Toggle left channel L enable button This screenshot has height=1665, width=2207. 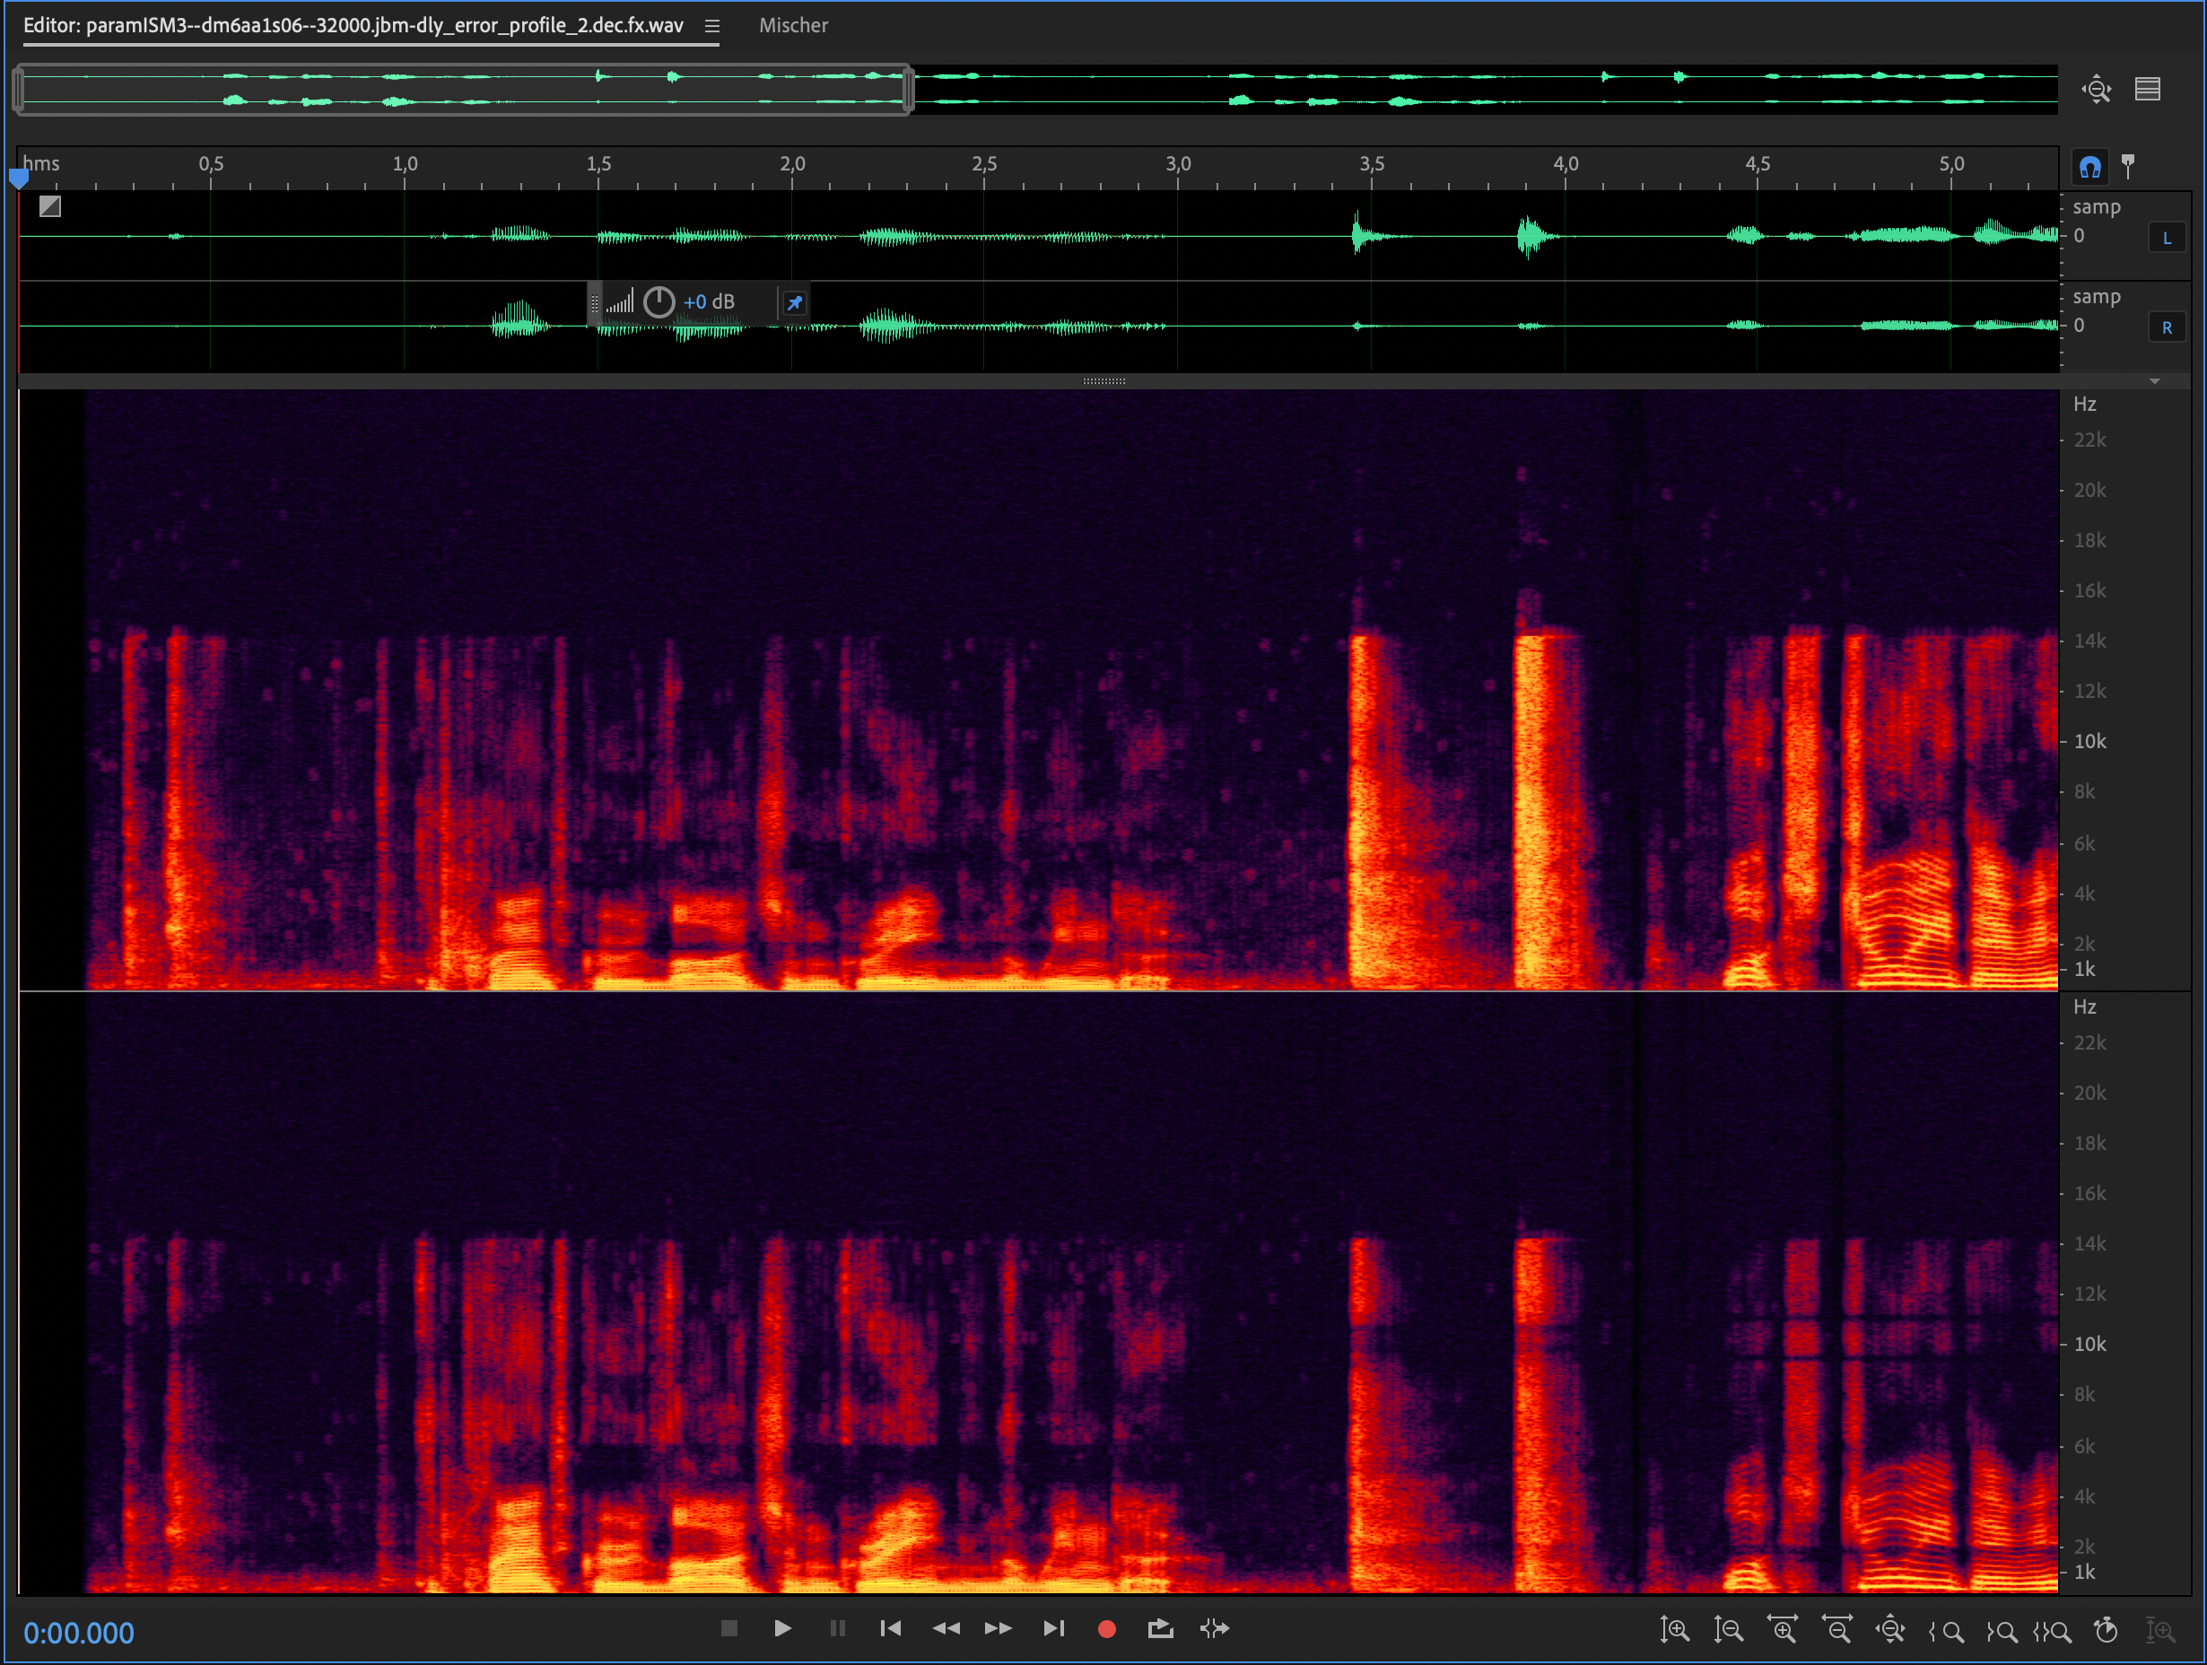2166,238
